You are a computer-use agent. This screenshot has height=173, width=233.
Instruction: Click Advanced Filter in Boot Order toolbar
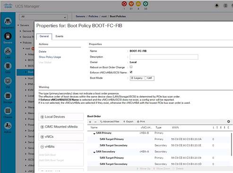coord(110,121)
